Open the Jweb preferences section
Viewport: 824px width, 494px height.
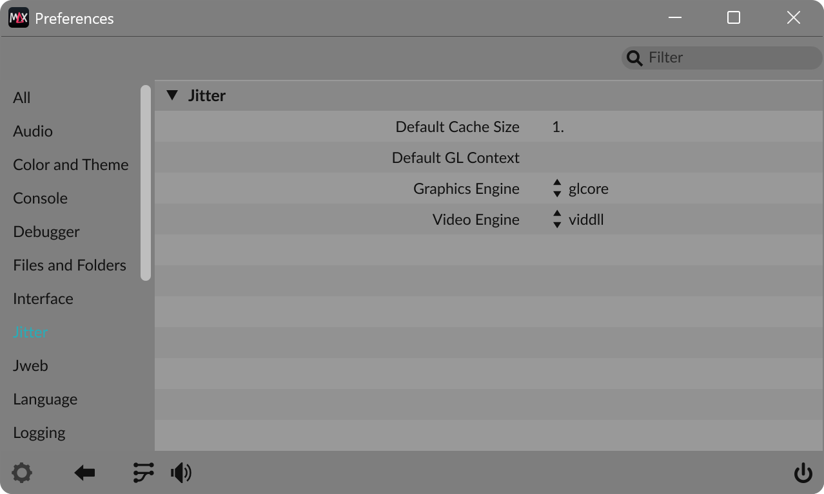(x=30, y=365)
